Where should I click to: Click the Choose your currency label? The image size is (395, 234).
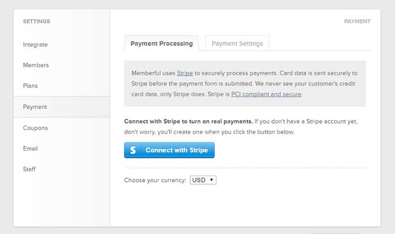point(155,180)
